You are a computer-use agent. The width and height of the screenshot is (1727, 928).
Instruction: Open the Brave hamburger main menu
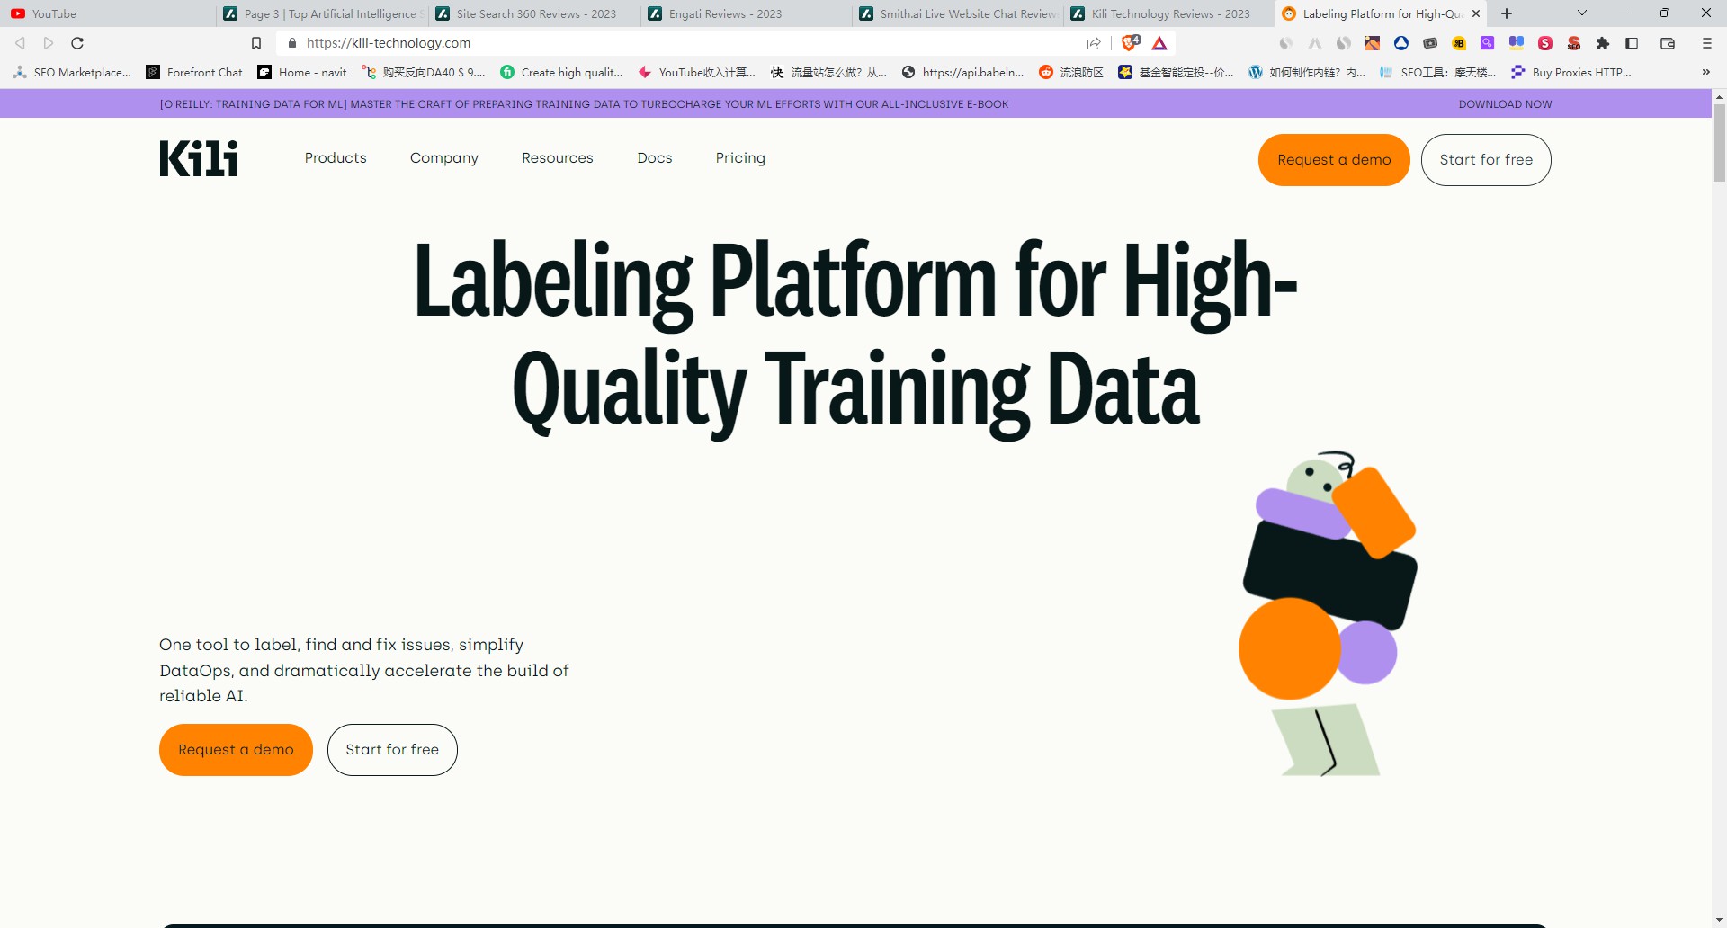pos(1706,43)
